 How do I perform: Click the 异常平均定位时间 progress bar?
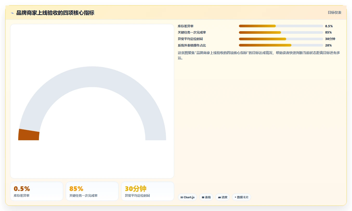(x=281, y=39)
